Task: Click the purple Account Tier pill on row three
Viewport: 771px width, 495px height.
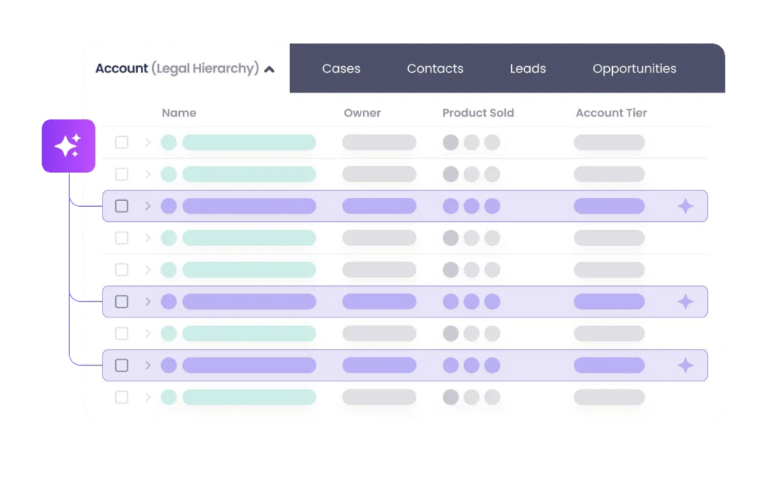Action: 608,205
